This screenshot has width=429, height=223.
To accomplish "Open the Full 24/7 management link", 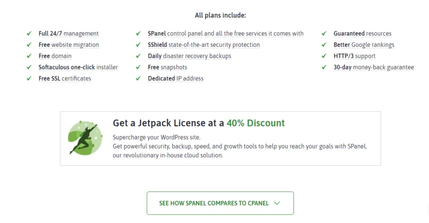I will 68,33.
